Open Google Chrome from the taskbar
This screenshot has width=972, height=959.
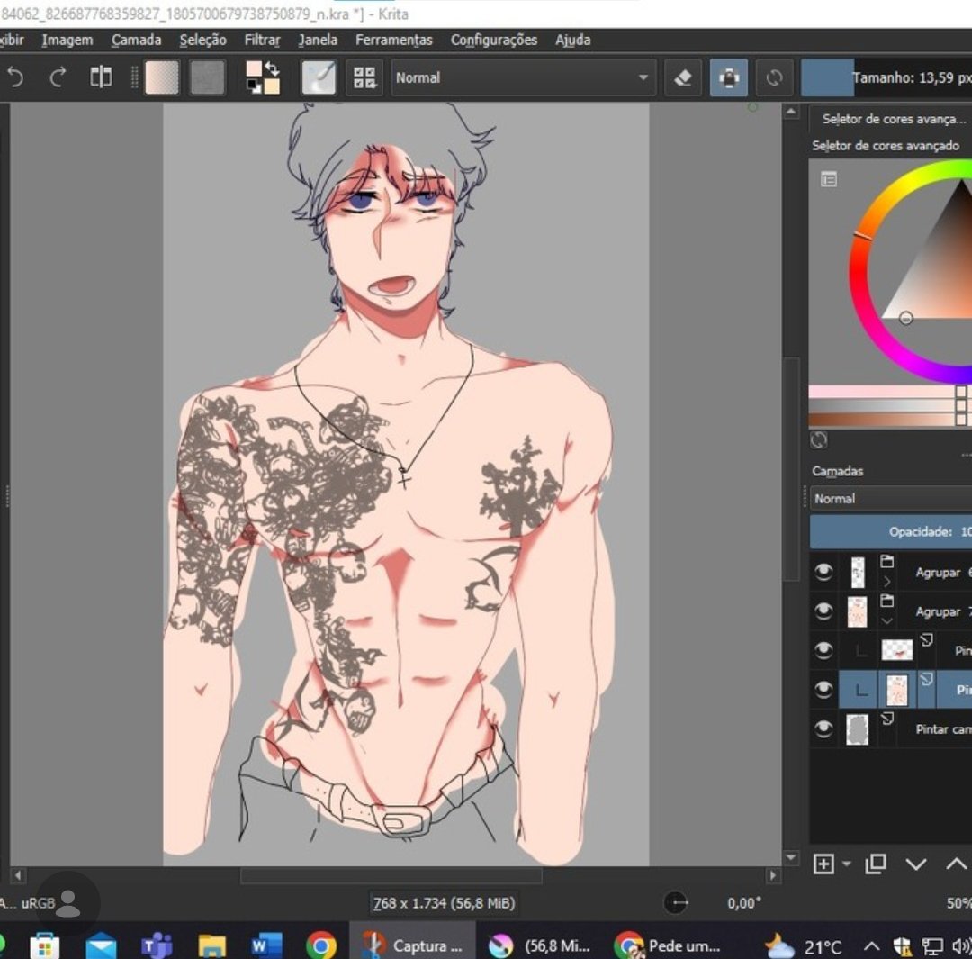(x=320, y=945)
